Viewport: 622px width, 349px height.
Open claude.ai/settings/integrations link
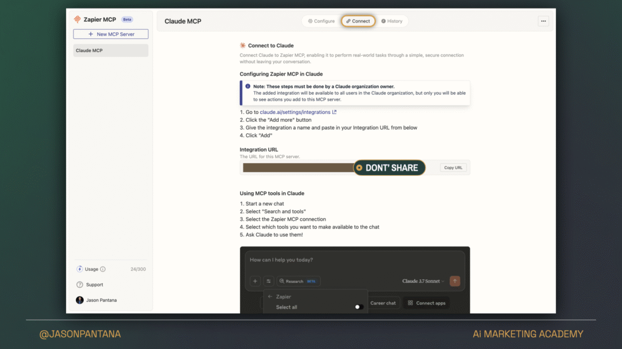(x=298, y=112)
